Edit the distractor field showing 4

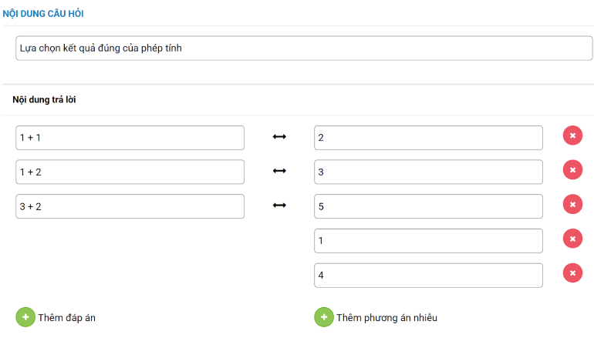(x=428, y=275)
